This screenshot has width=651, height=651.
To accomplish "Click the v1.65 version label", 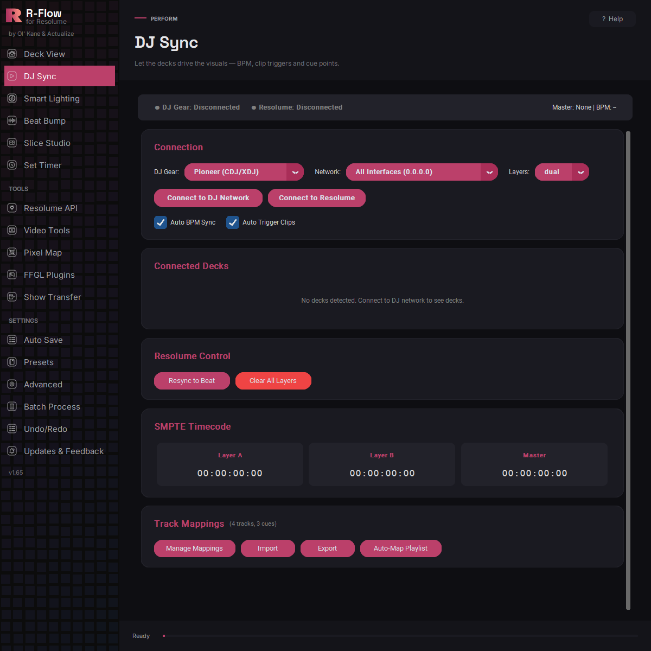I will (16, 473).
